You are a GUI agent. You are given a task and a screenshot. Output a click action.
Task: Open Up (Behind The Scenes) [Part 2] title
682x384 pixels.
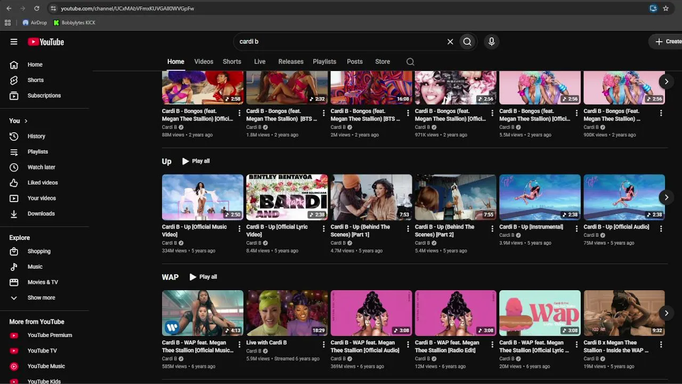coord(444,231)
